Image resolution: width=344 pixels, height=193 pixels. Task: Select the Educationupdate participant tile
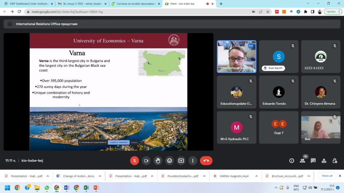[x=236, y=92]
